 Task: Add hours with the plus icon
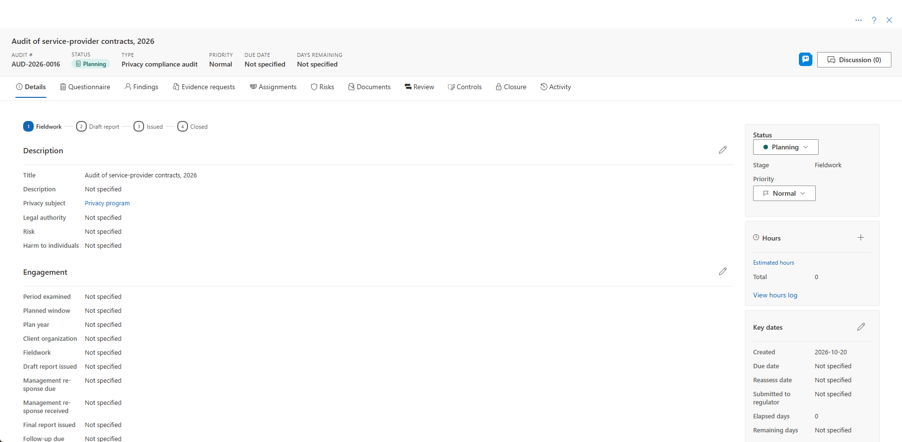click(x=861, y=238)
